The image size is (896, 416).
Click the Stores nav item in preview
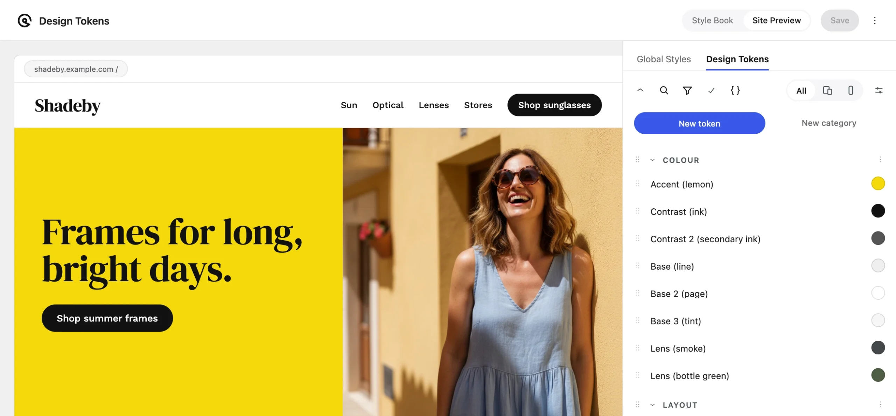478,105
